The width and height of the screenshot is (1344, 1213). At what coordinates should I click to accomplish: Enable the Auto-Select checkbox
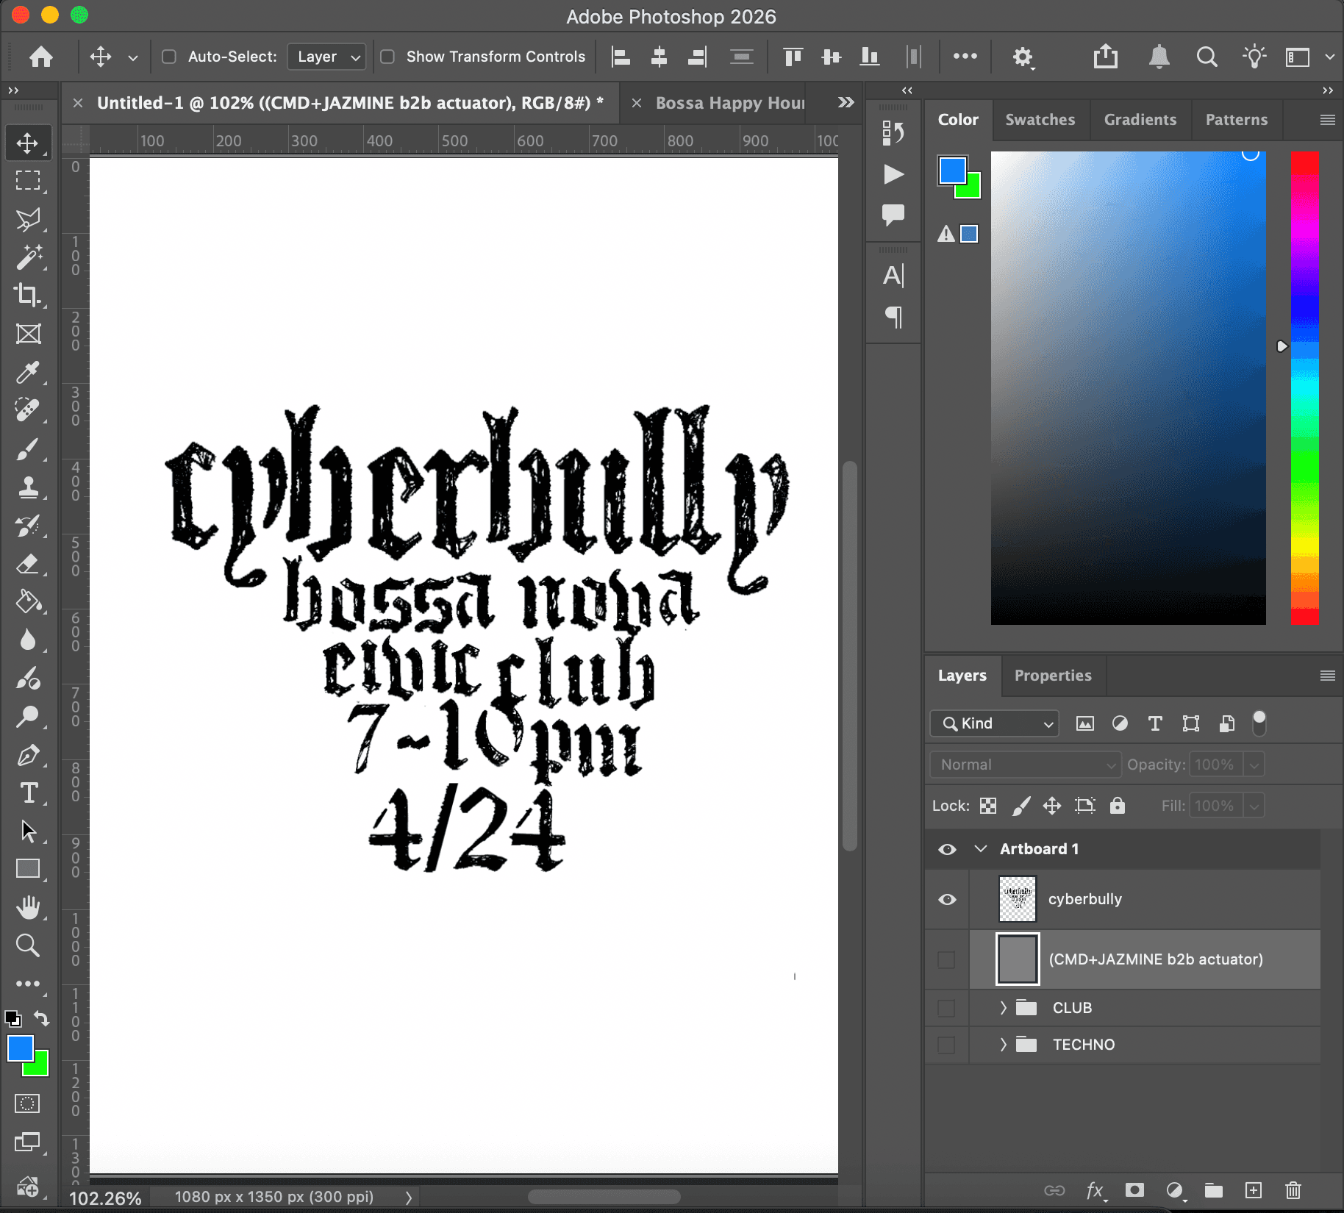tap(169, 57)
